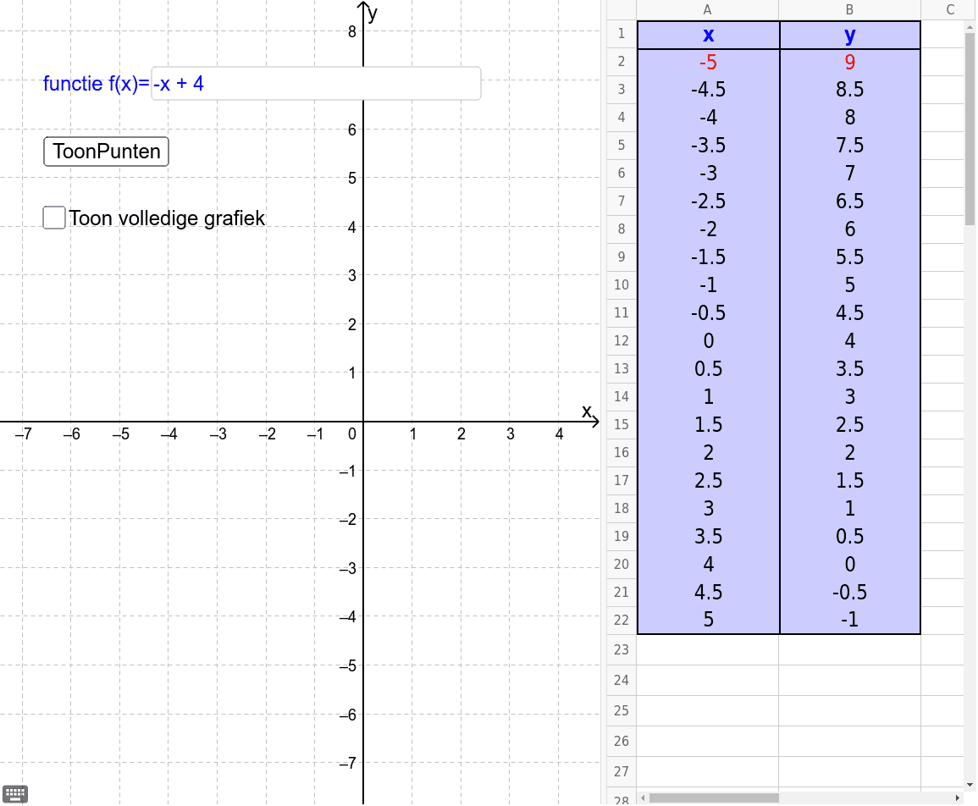978x806 pixels.
Task: Select cell B13 with value 3.5
Action: 849,368
